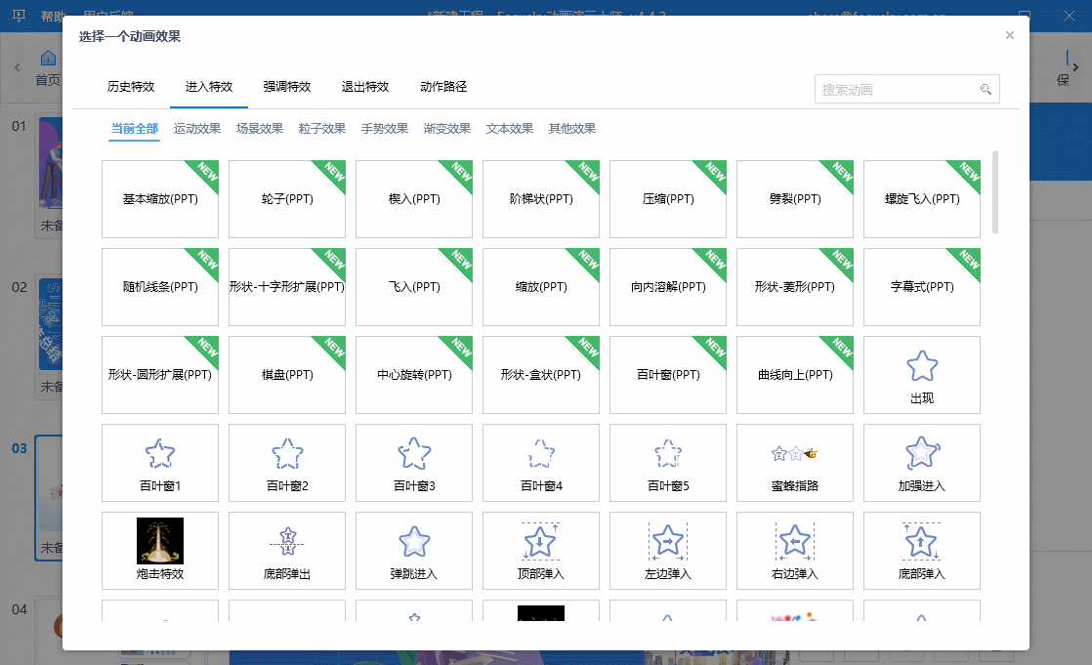
Task: Choose the 弹跳进入 bounce entrance icon
Action: (413, 550)
